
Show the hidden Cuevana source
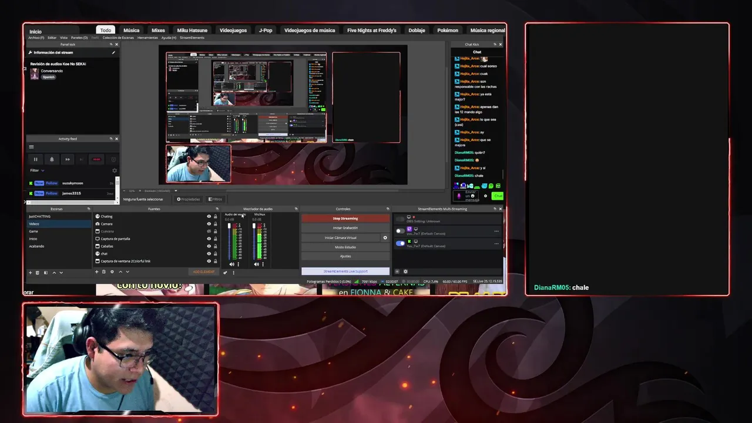coord(209,231)
